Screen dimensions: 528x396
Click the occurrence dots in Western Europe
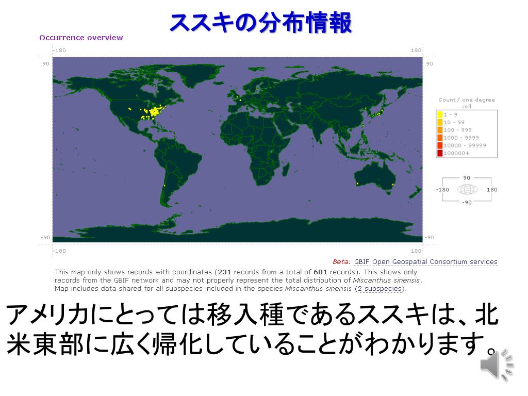[x=239, y=98]
